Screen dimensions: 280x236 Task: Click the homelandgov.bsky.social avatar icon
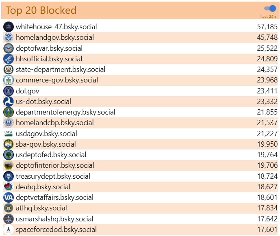tap(9, 37)
